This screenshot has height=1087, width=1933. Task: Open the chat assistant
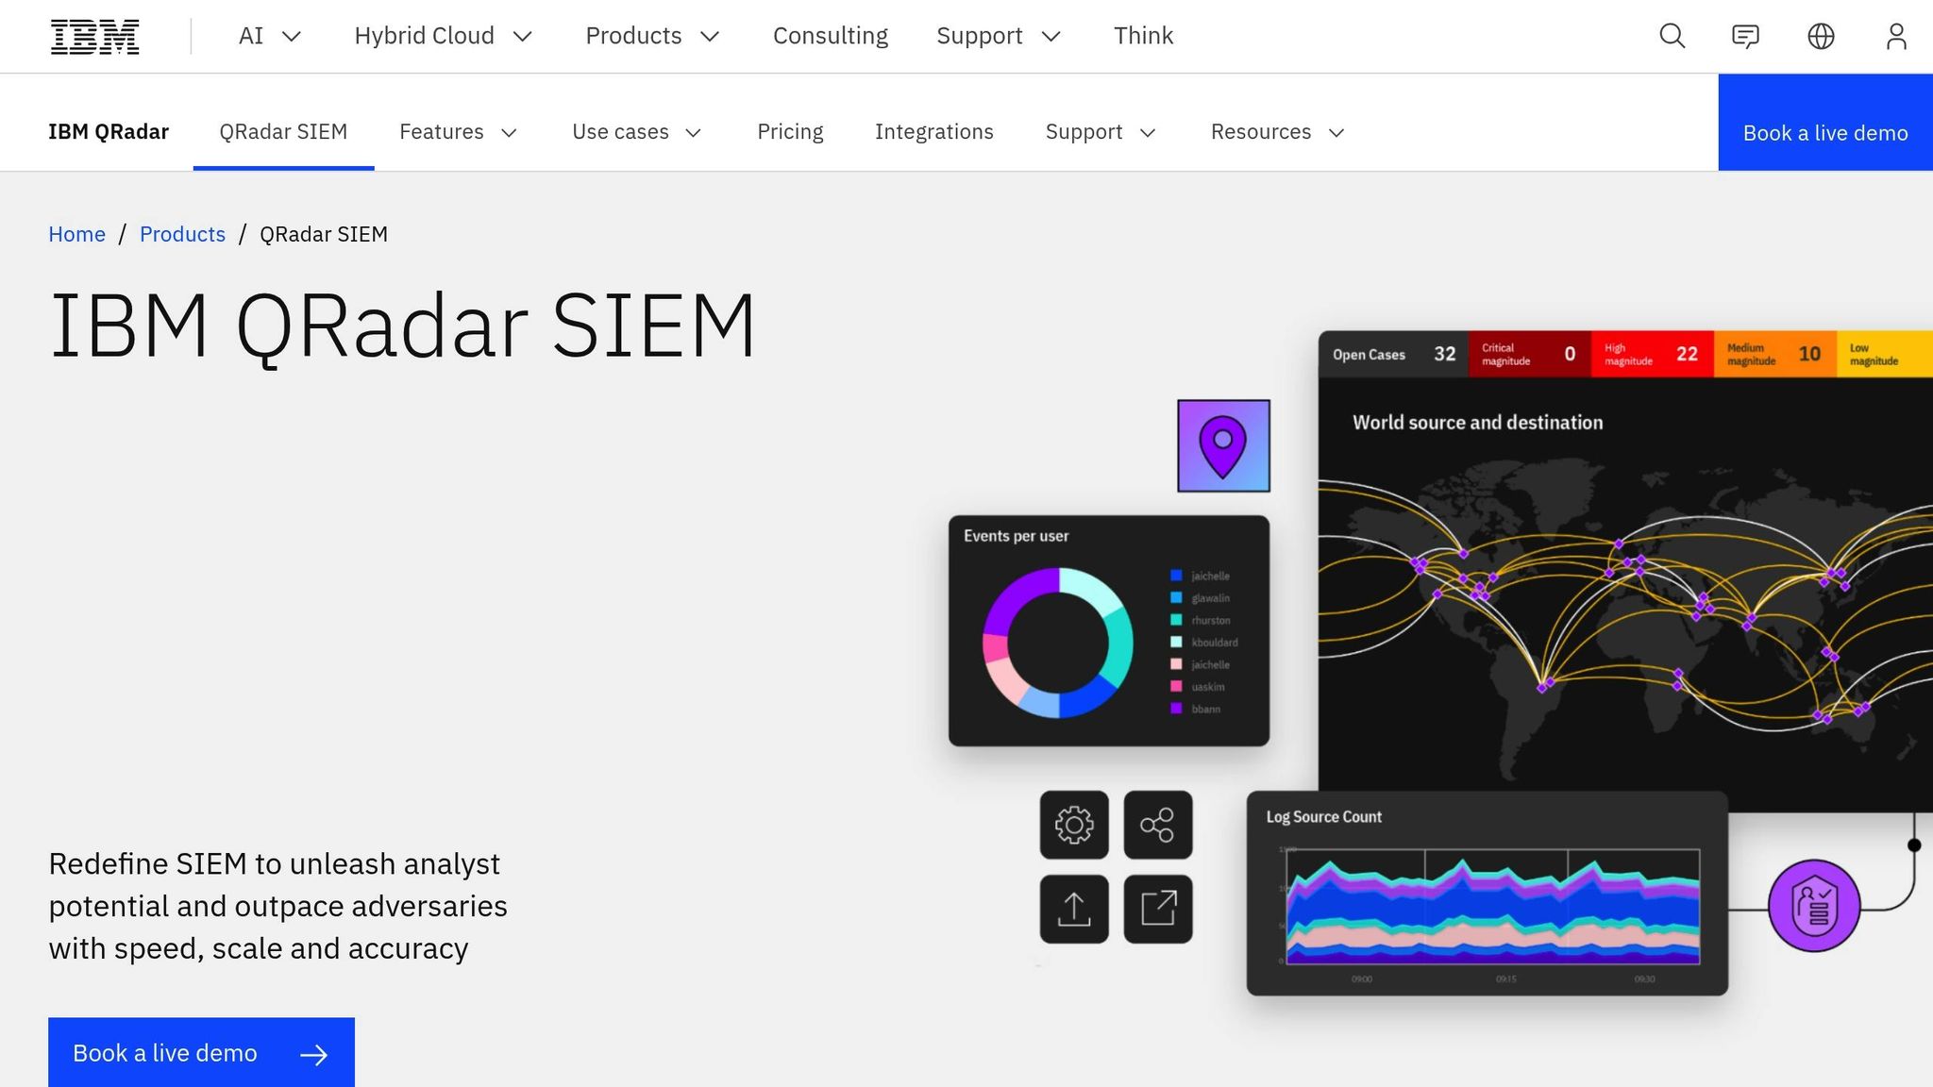[1745, 36]
